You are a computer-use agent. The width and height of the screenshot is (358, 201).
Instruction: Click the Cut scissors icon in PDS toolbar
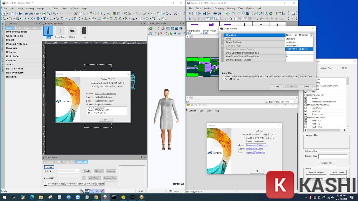coord(76,14)
